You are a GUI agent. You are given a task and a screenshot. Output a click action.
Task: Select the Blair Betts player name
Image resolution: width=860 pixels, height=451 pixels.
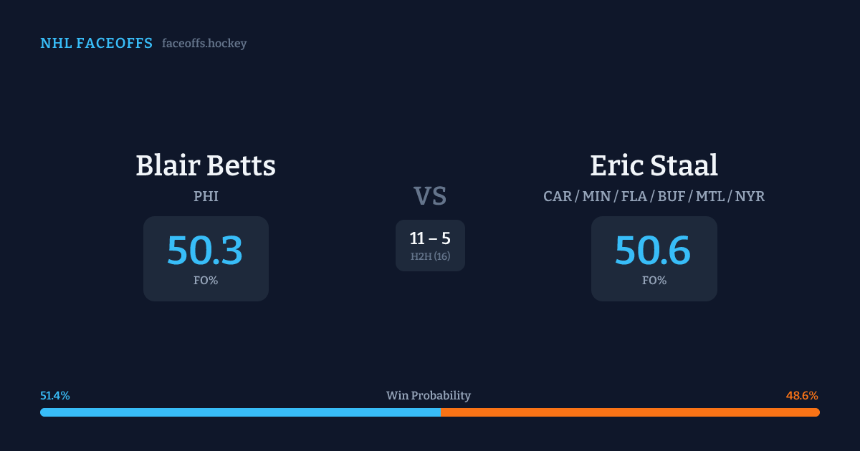click(206, 165)
